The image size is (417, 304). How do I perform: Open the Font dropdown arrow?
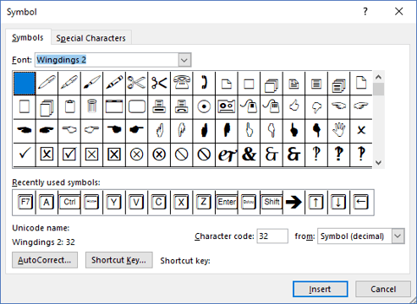(x=184, y=60)
